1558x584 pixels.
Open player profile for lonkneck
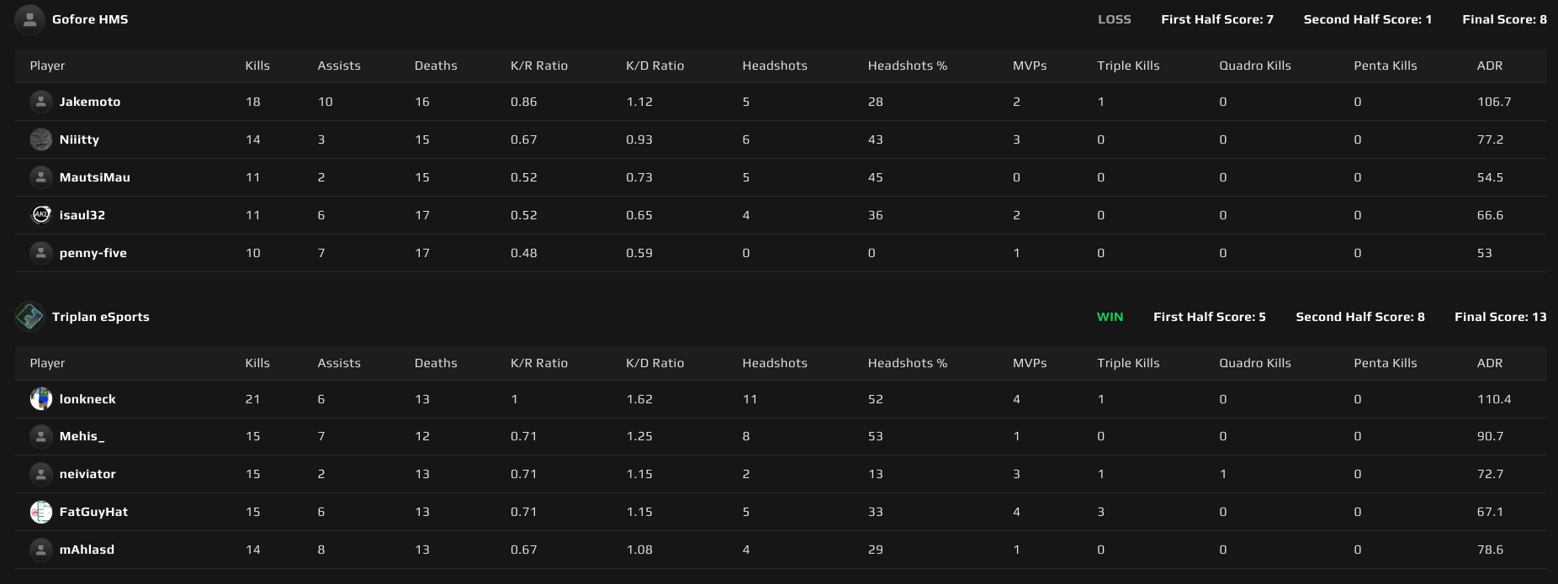coord(87,398)
